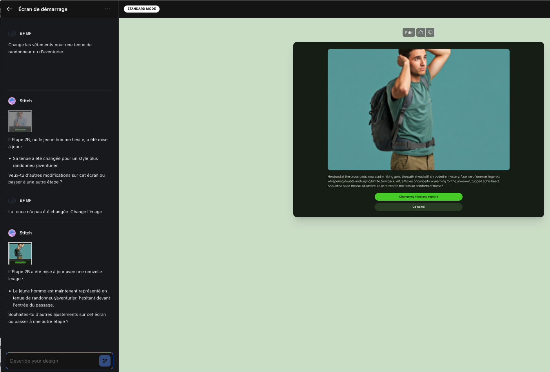Screen dimensions: 550x372
Task: Go back using the left arrow icon
Action: point(10,9)
